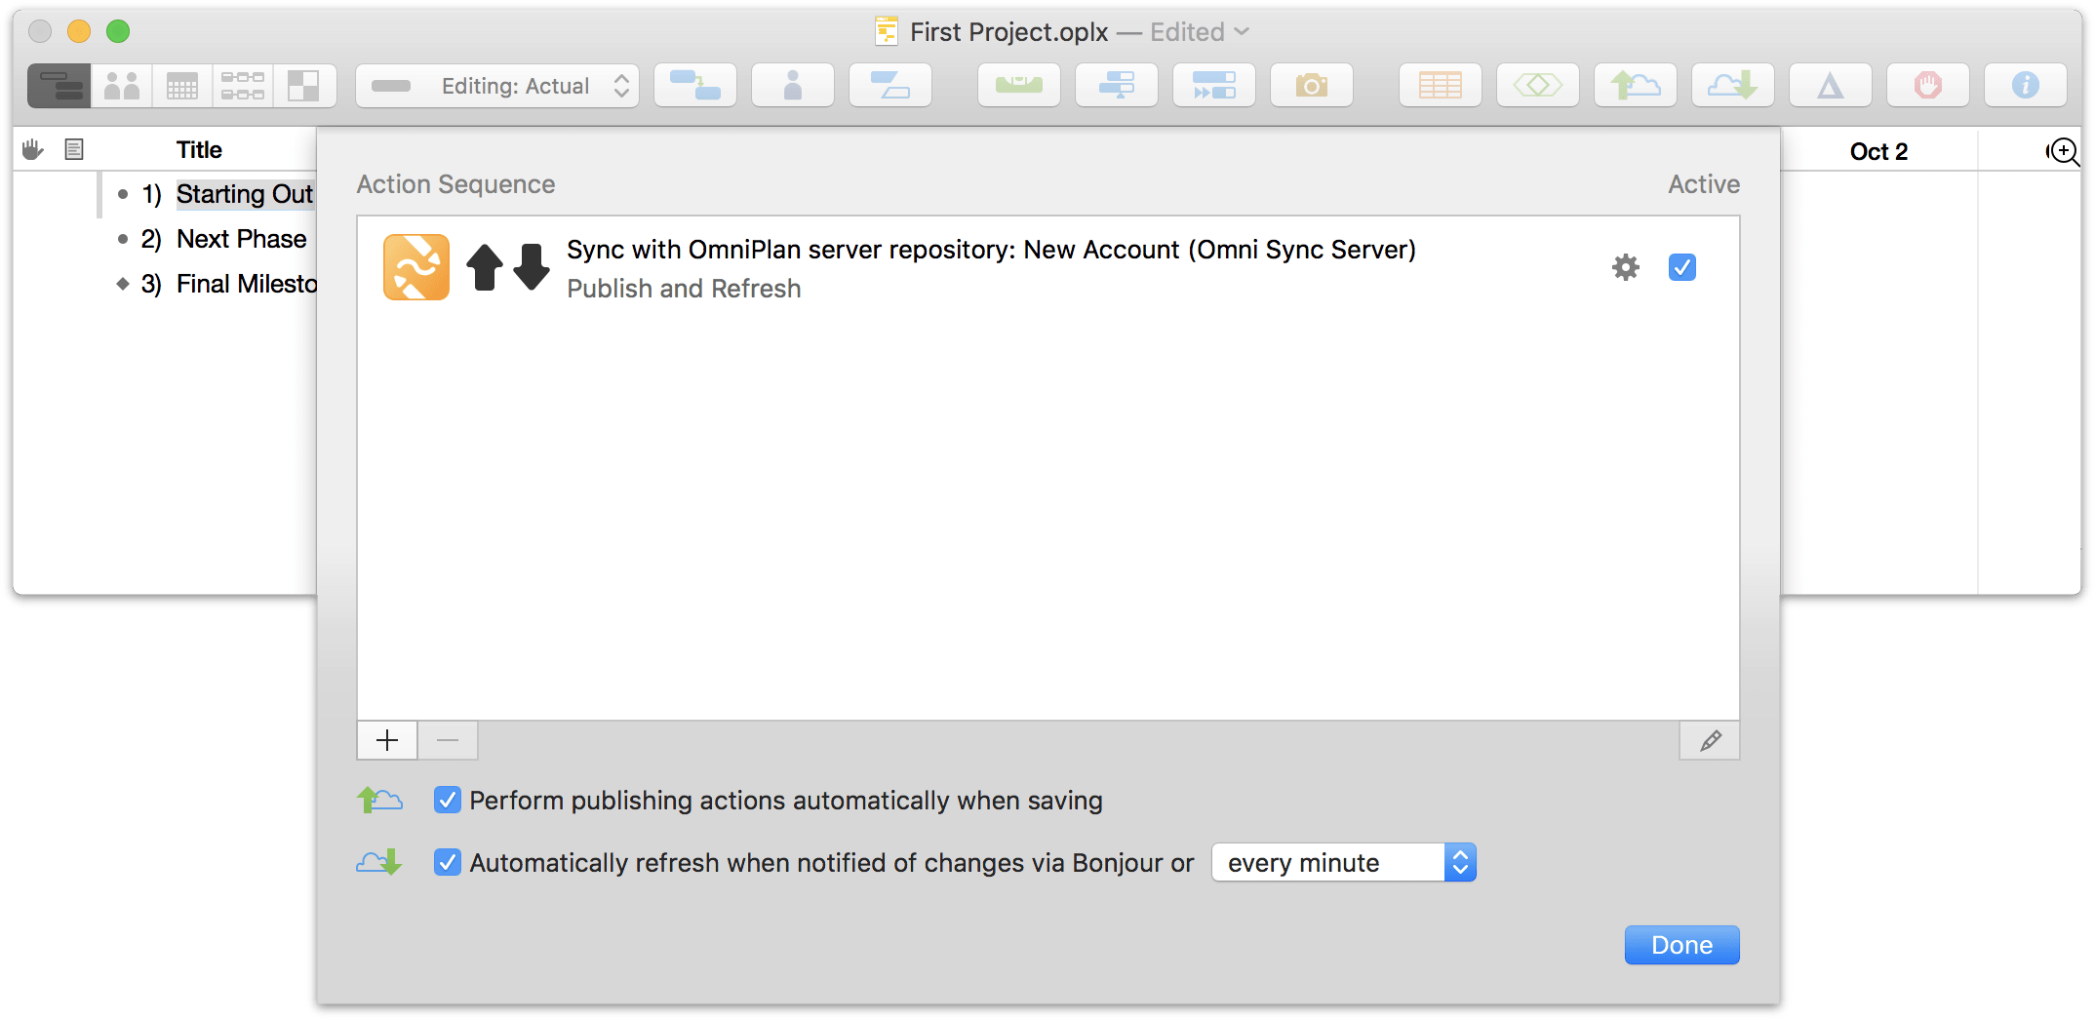Click the Active column label
Image resolution: width=2095 pixels, height=1020 pixels.
click(1704, 184)
